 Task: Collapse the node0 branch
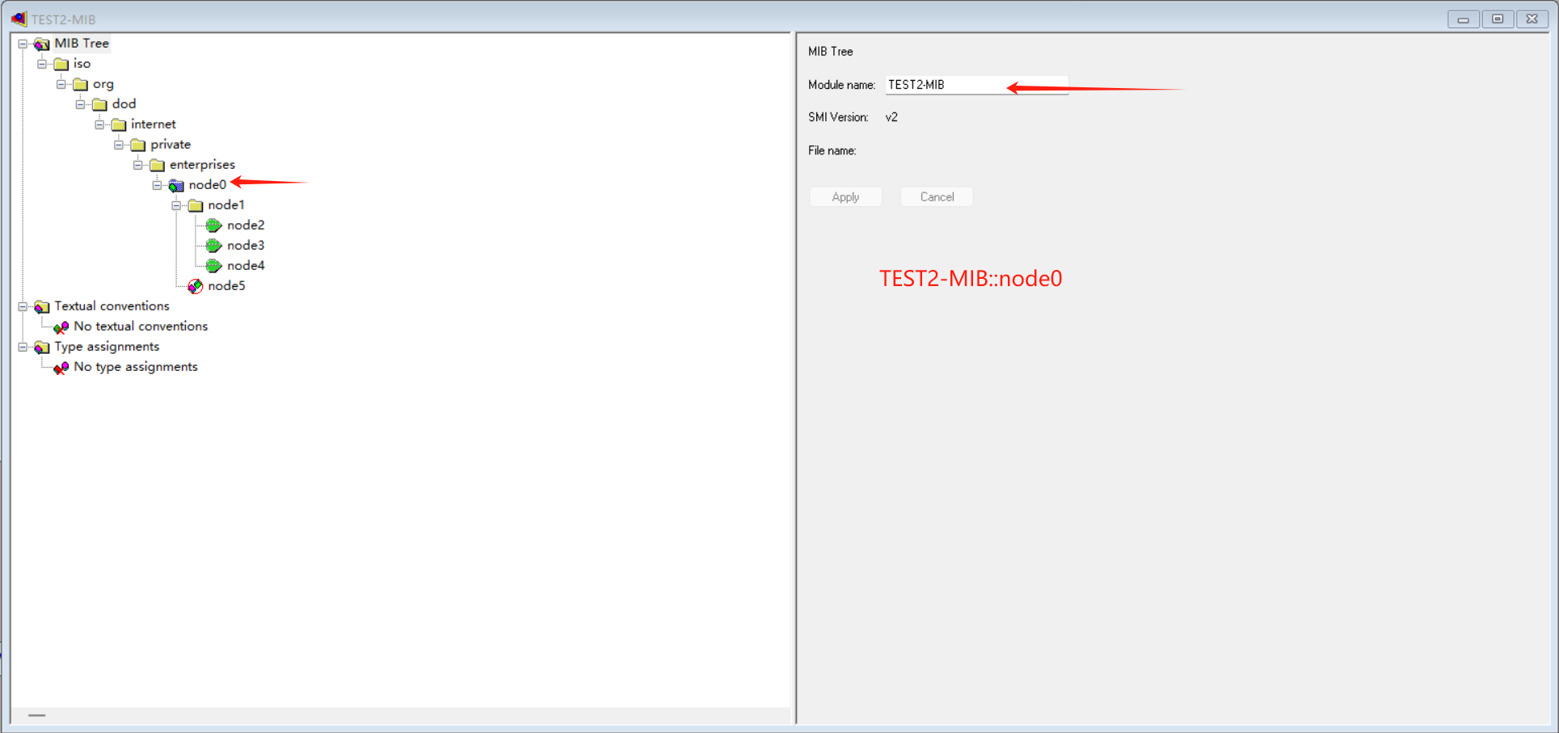pyautogui.click(x=158, y=185)
